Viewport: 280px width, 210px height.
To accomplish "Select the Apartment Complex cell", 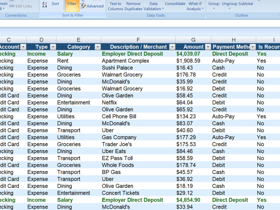I will coord(138,61).
